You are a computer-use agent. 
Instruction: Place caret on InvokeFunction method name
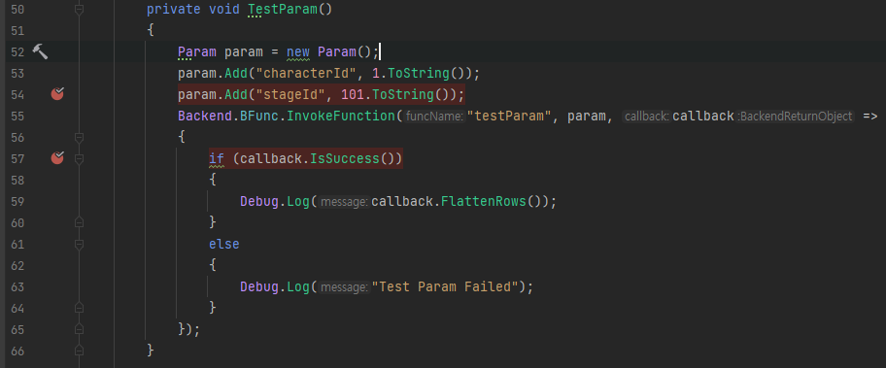coord(342,116)
